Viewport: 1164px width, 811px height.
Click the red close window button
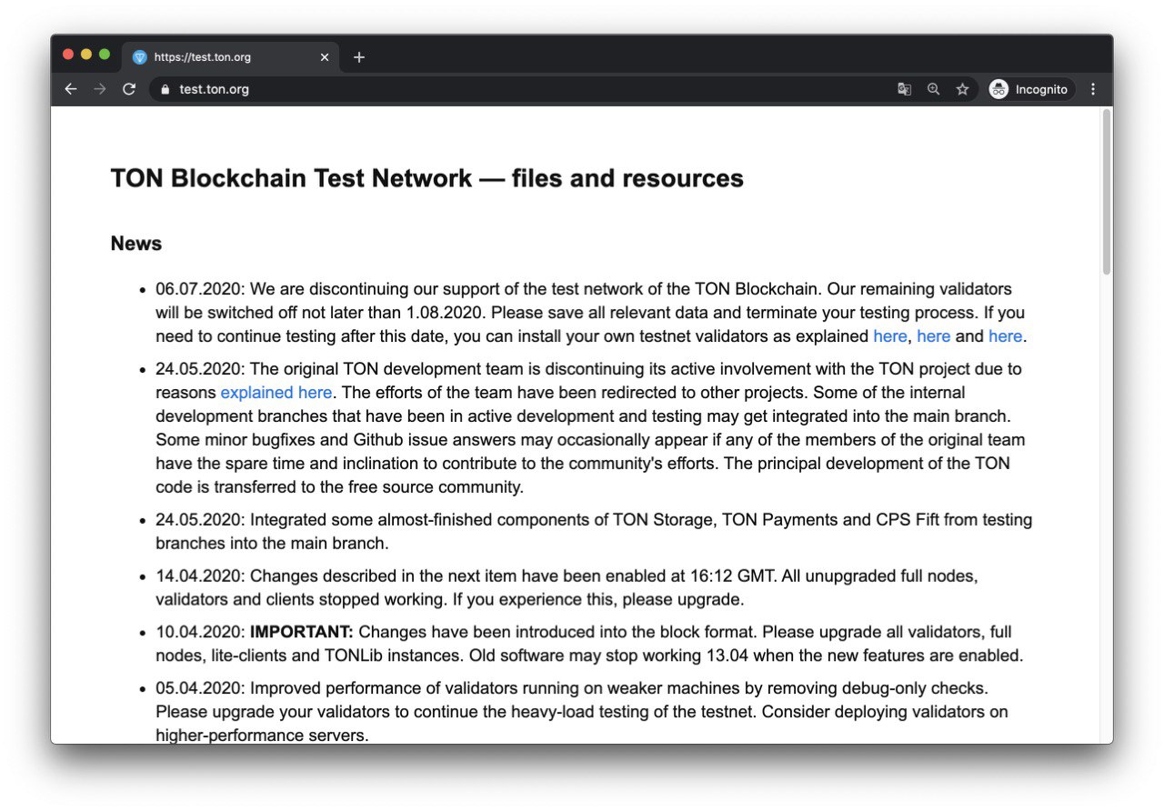click(68, 55)
